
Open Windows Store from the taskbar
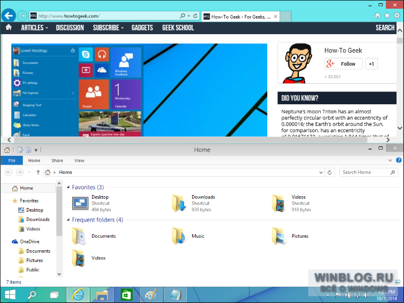click(x=126, y=294)
